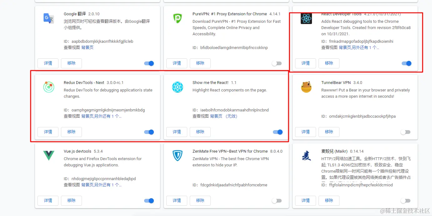Disable the Redux DevTools toggle
The width and height of the screenshot is (432, 216).
[149, 132]
